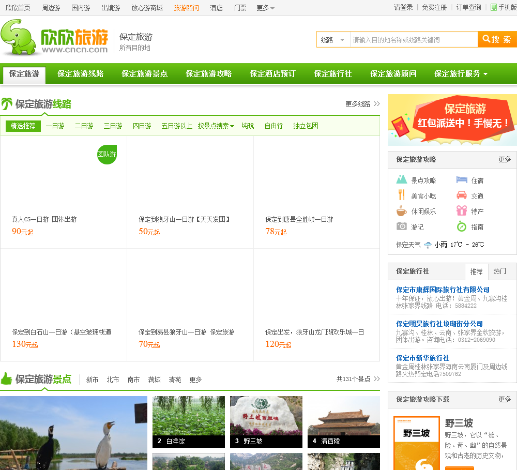Click the orange 搜索 button
The width and height of the screenshot is (517, 470).
point(497,40)
